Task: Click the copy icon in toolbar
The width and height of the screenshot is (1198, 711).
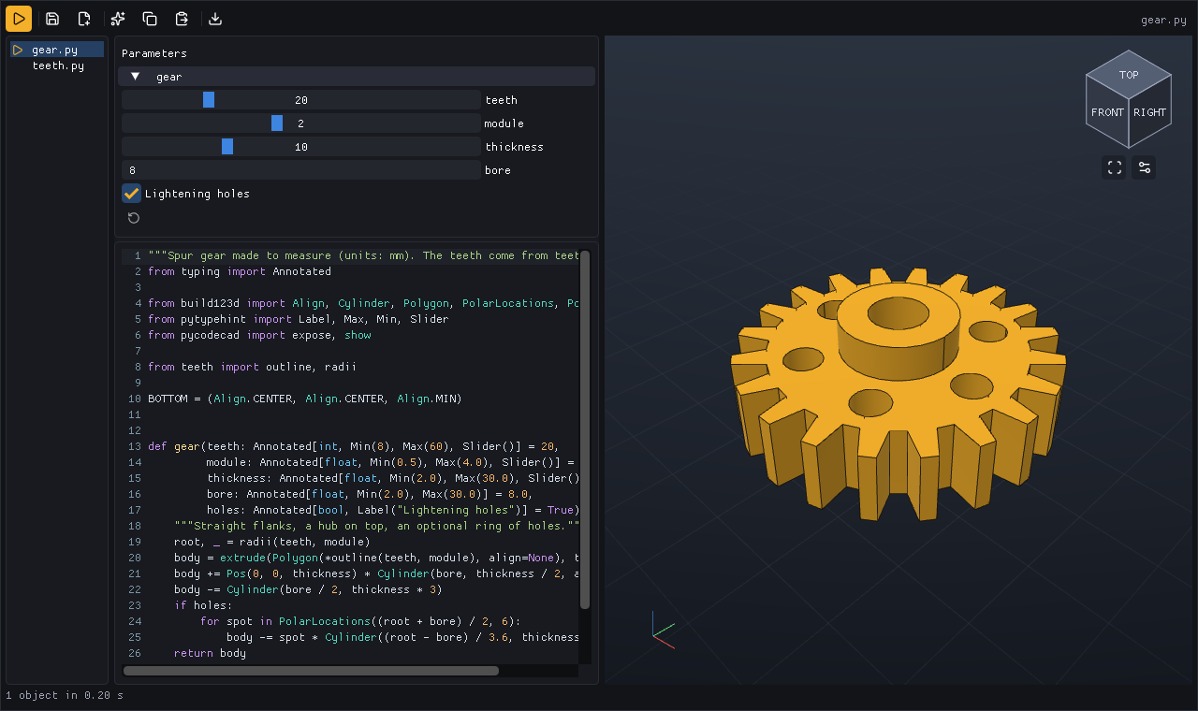Action: tap(150, 19)
